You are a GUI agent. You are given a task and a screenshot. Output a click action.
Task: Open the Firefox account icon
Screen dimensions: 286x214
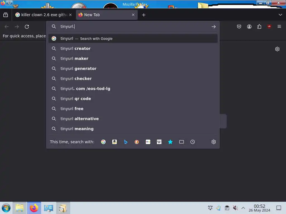pos(249,27)
